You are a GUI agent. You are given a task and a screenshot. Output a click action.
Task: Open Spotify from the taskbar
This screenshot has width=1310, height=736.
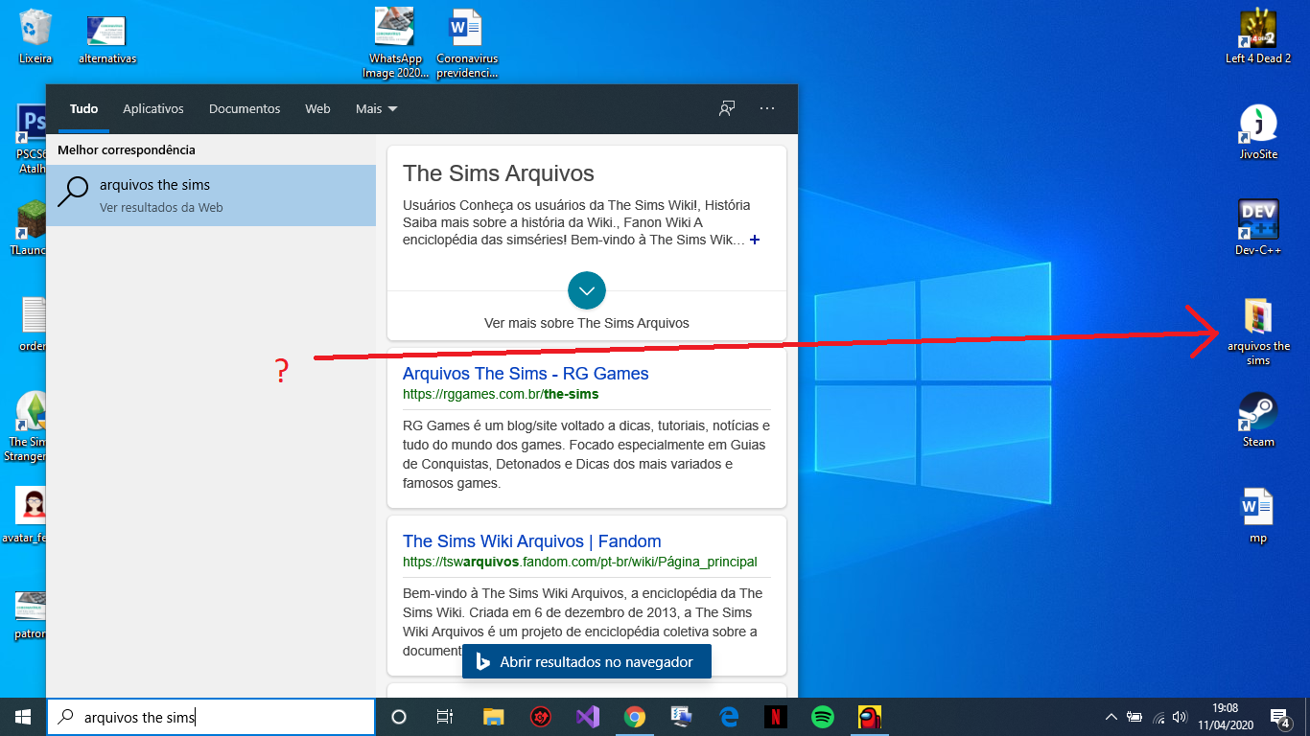pyautogui.click(x=823, y=717)
